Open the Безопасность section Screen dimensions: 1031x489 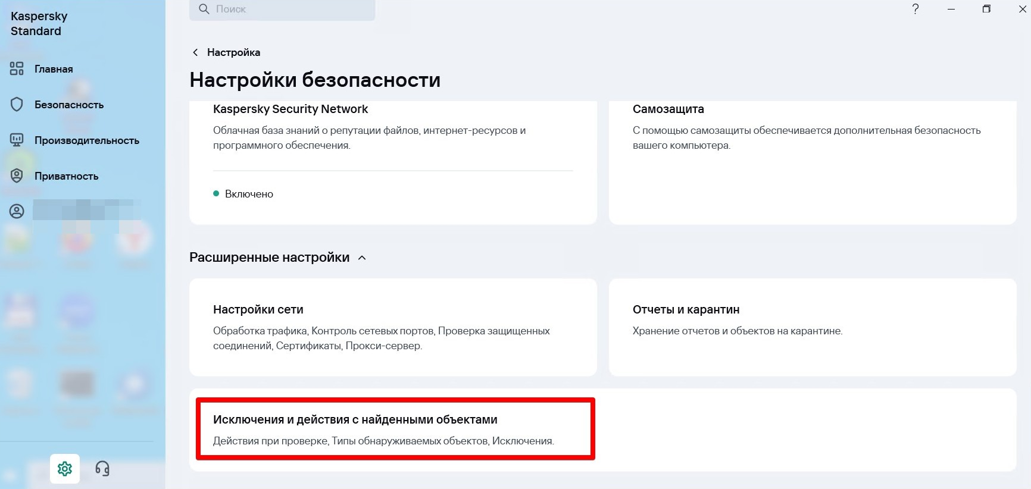tap(69, 105)
